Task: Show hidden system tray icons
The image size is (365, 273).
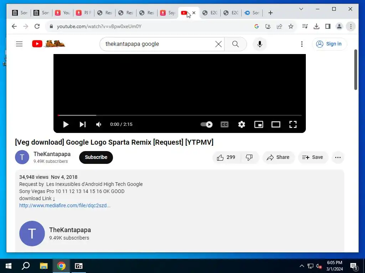Action: [302, 266]
